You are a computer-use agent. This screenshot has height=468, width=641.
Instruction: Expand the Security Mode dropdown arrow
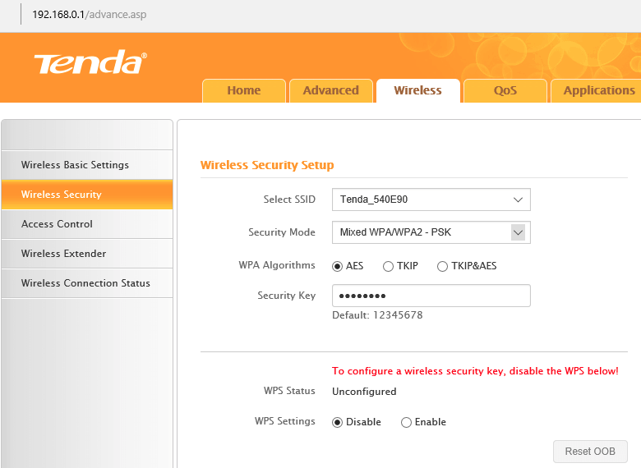[x=518, y=232]
